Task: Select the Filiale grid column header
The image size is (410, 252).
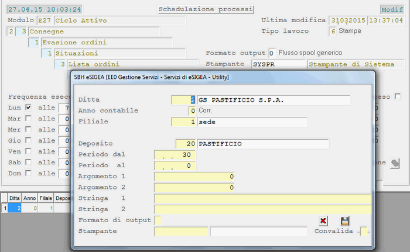Action: point(46,198)
